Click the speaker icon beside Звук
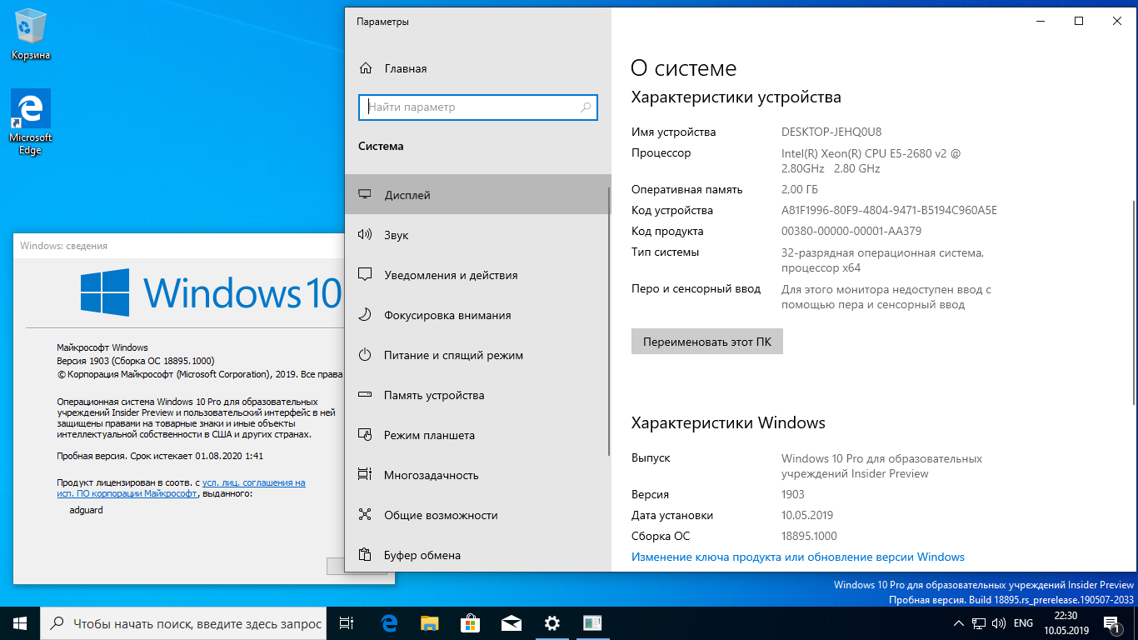 [x=365, y=235]
